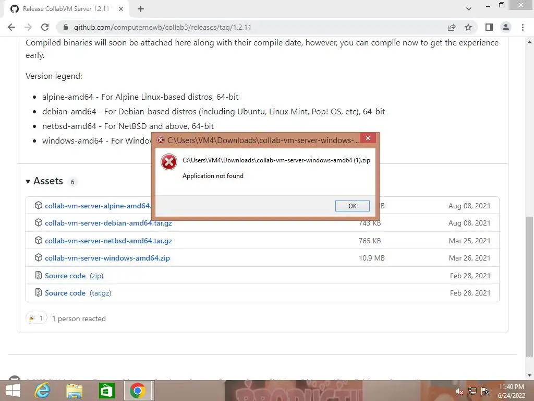Image resolution: width=534 pixels, height=401 pixels.
Task: Close the Application not found dialog
Action: tap(368, 138)
